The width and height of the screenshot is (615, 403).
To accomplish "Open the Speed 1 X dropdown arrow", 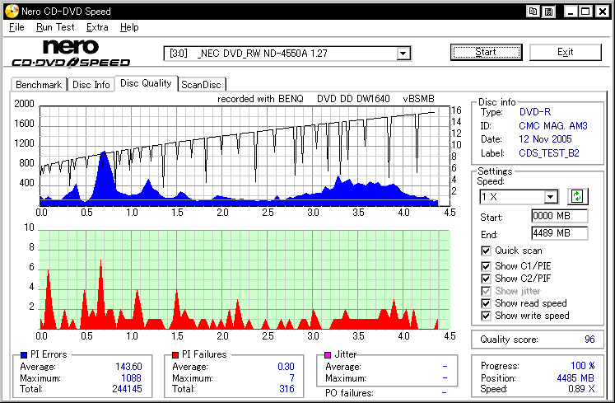I will pos(551,197).
